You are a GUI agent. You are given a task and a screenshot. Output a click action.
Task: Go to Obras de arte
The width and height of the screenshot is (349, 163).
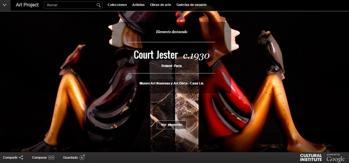pos(161,5)
